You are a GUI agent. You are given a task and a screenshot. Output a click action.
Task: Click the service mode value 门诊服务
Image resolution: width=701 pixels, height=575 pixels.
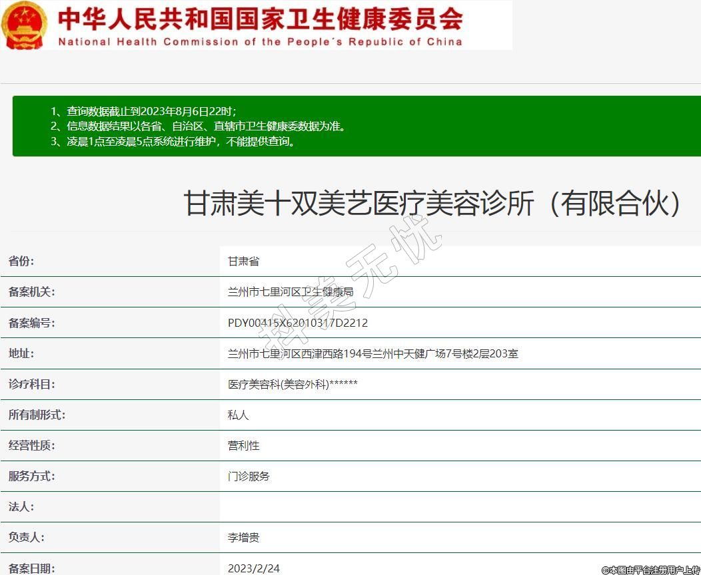coord(249,476)
